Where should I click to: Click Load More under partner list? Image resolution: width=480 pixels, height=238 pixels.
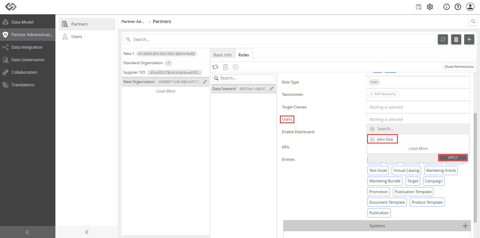click(166, 91)
